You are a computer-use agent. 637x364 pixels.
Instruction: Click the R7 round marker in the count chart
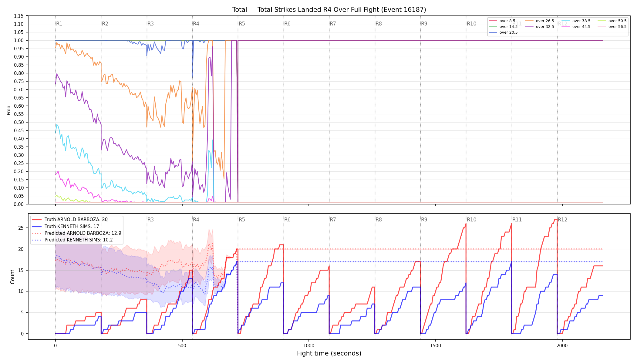[333, 220]
